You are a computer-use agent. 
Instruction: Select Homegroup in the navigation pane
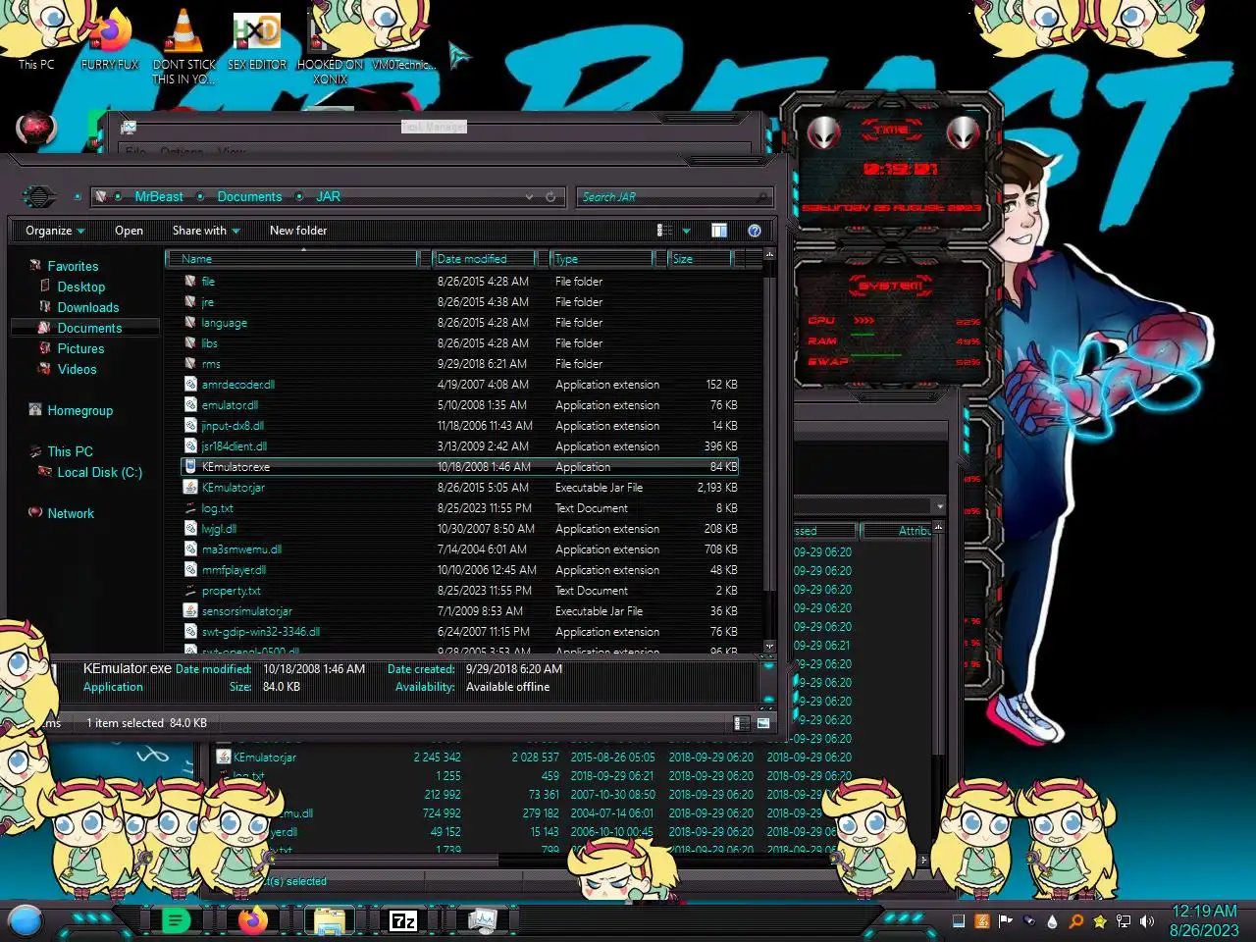(79, 410)
